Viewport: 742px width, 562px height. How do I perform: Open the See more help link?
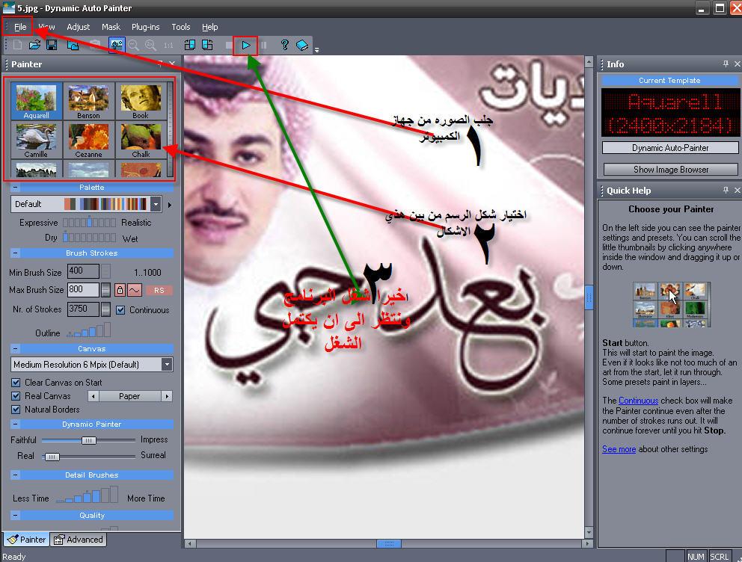619,449
